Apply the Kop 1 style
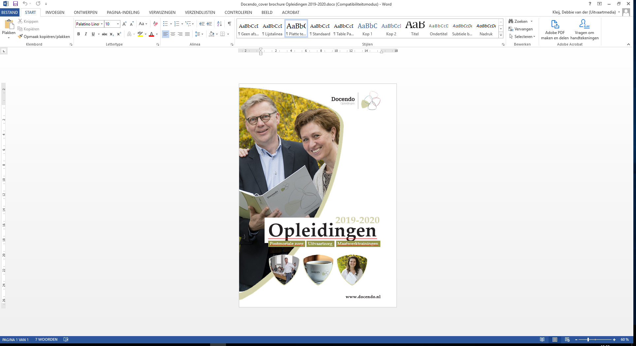Screen dimensions: 636x346 (x=367, y=29)
